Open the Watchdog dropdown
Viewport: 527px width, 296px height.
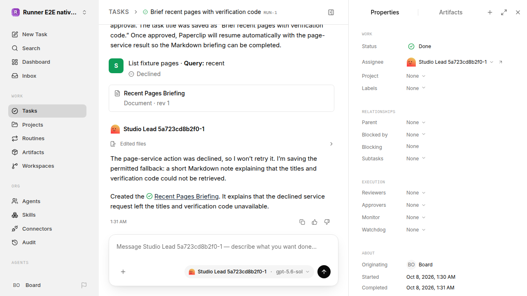pos(416,230)
